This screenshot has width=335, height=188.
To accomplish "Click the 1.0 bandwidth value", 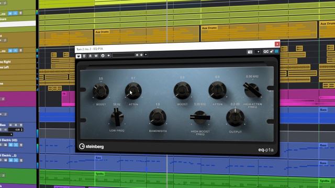I will 158,104.
